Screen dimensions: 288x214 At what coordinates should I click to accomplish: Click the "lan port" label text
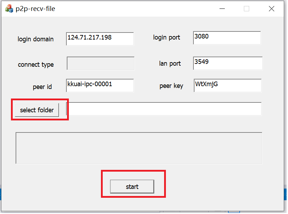[x=170, y=64]
